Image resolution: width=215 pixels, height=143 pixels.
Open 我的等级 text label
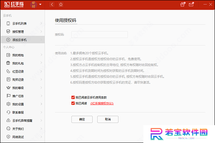click(x=18, y=88)
